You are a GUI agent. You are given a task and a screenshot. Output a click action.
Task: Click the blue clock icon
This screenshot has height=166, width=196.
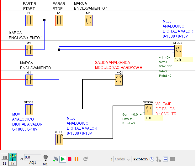point(152,159)
